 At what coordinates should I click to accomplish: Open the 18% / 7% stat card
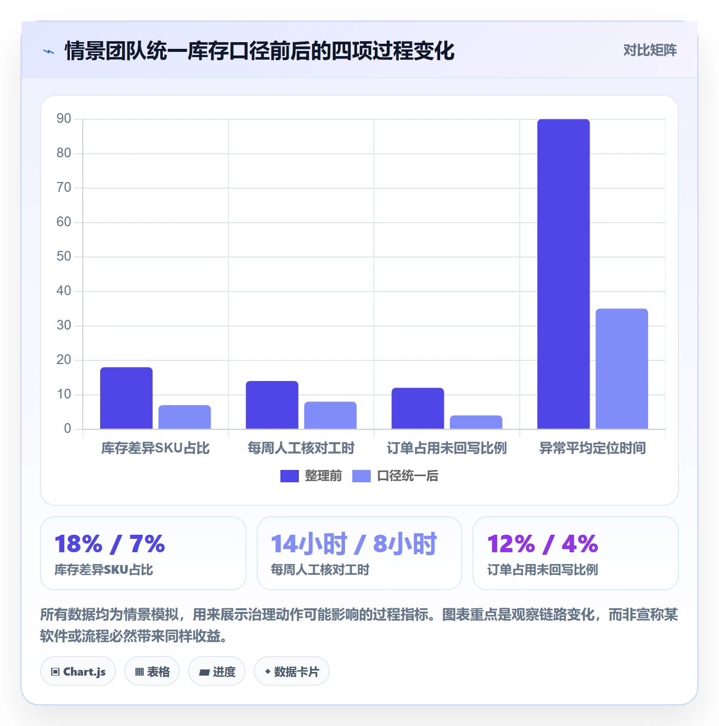click(143, 553)
